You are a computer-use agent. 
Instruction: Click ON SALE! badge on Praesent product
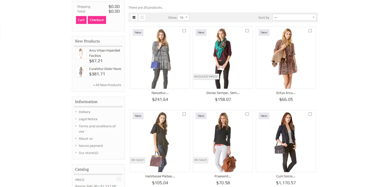200,160
